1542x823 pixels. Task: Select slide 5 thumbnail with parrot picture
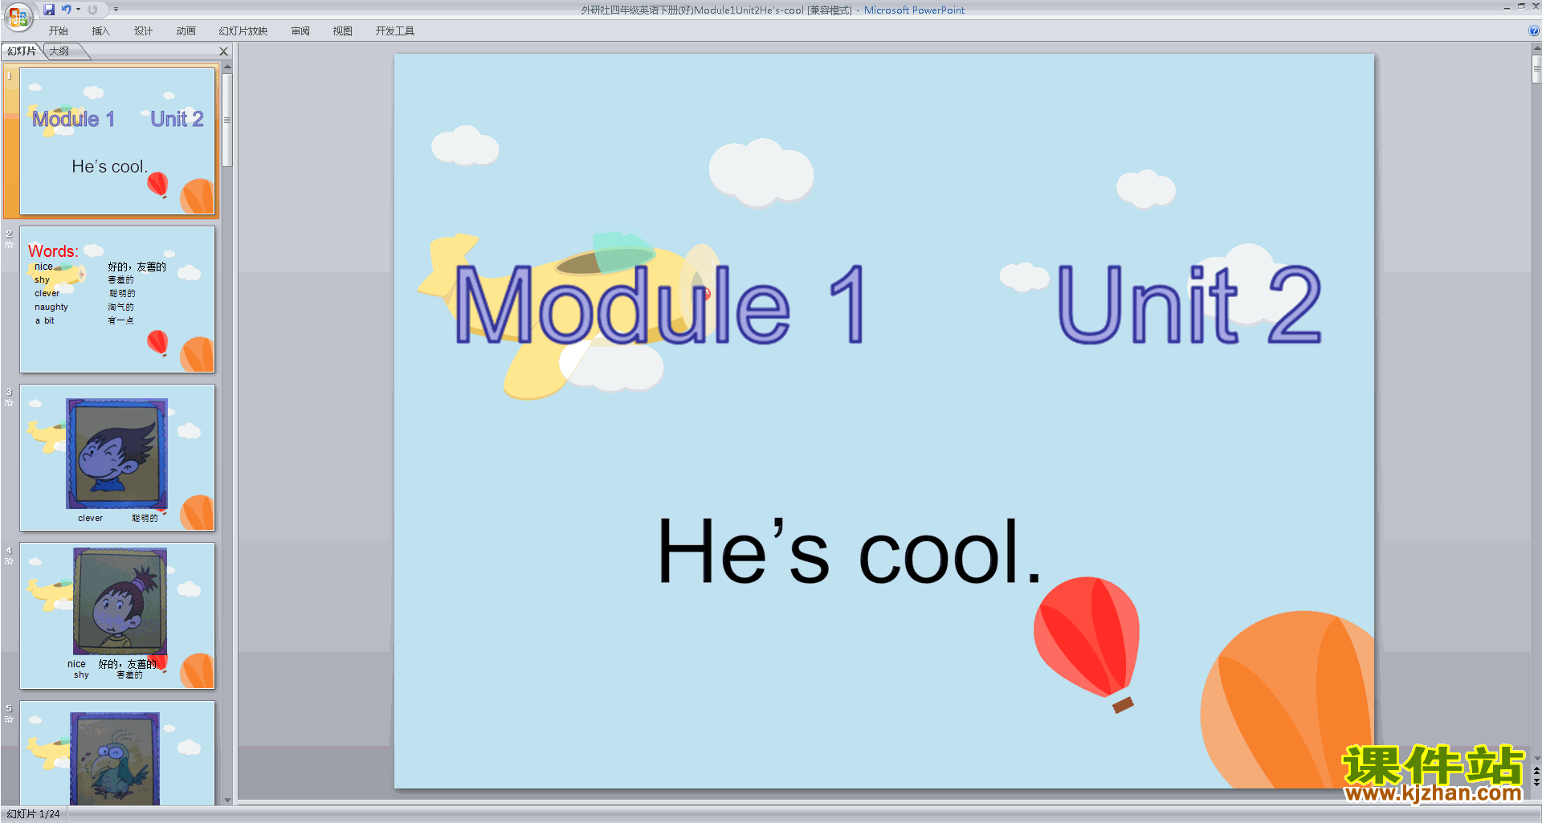(x=117, y=752)
